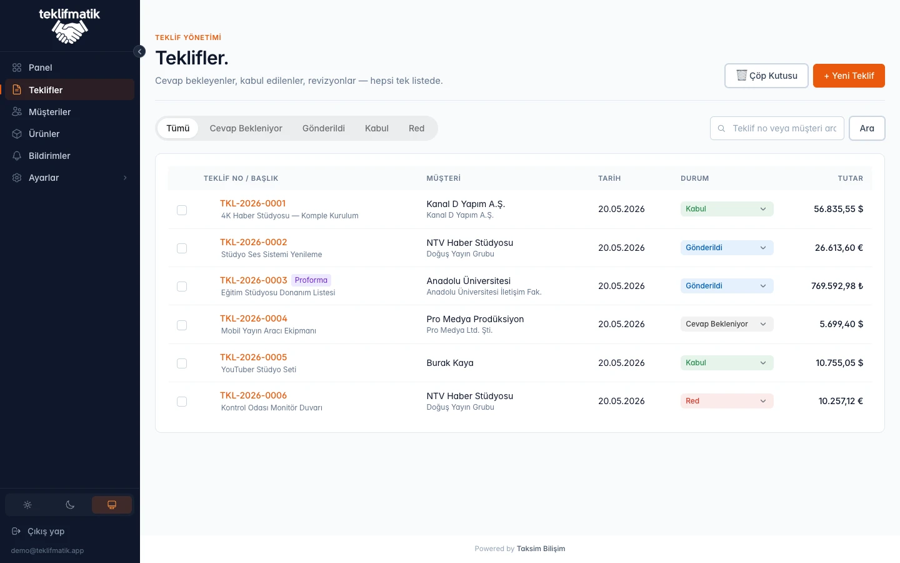Select the Tümü filter tab
This screenshot has width=900, height=563.
coord(177,128)
